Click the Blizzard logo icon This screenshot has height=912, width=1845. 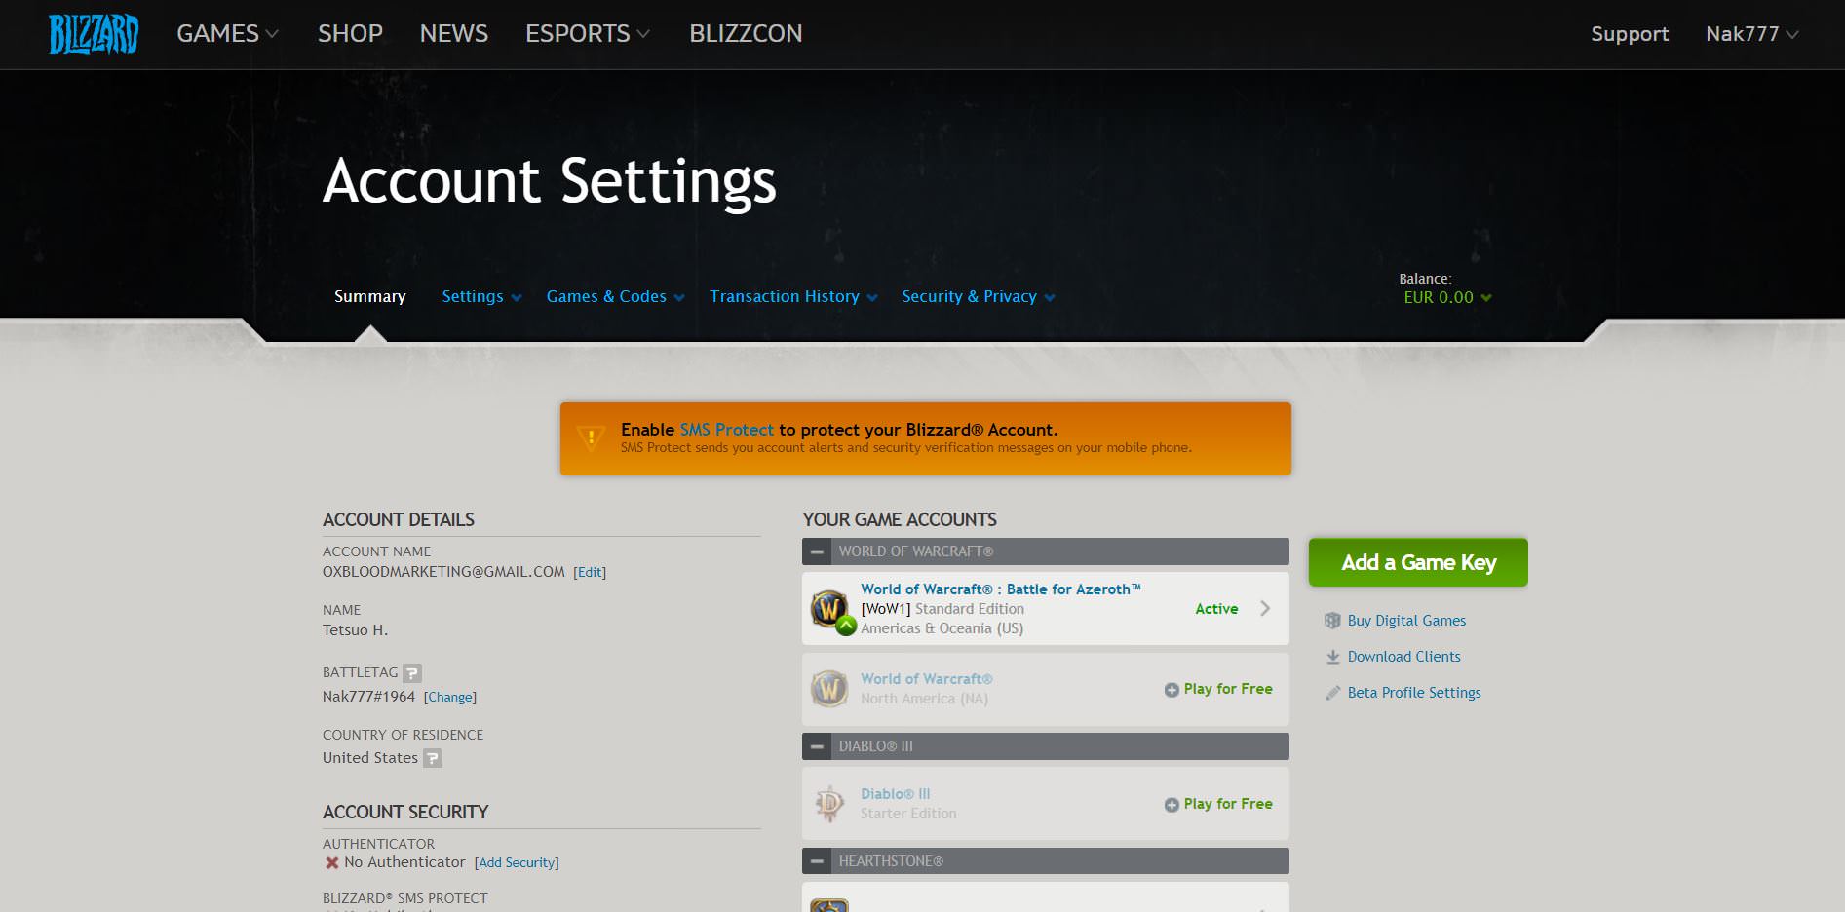94,34
